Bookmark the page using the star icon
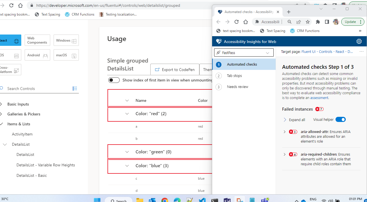 [308, 22]
